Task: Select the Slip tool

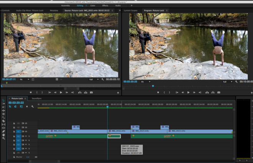Action: (x=3, y=124)
